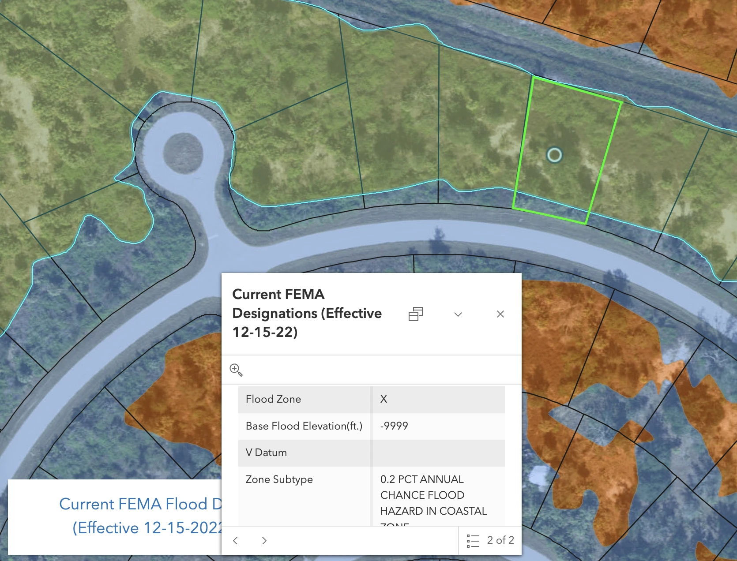
Task: Click the green highlighted parcel's bottom edge
Action: [x=549, y=216]
